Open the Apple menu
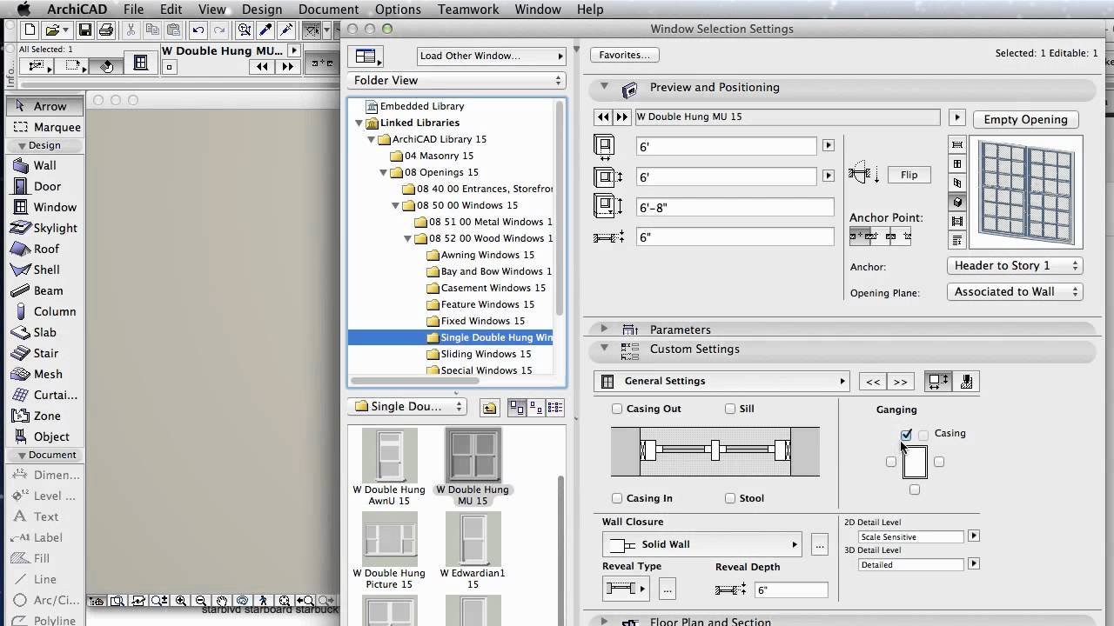Image resolution: width=1114 pixels, height=626 pixels. coord(24,10)
